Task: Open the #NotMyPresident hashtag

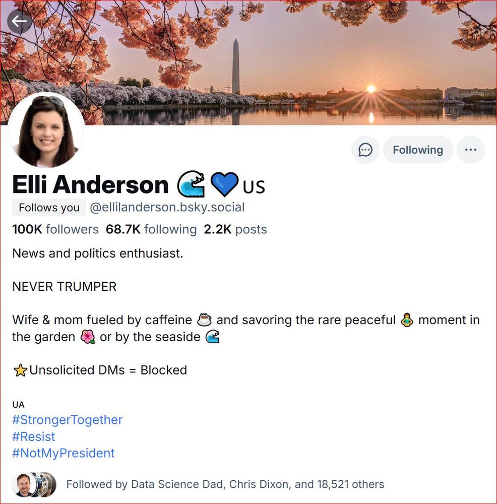Action: [x=64, y=453]
